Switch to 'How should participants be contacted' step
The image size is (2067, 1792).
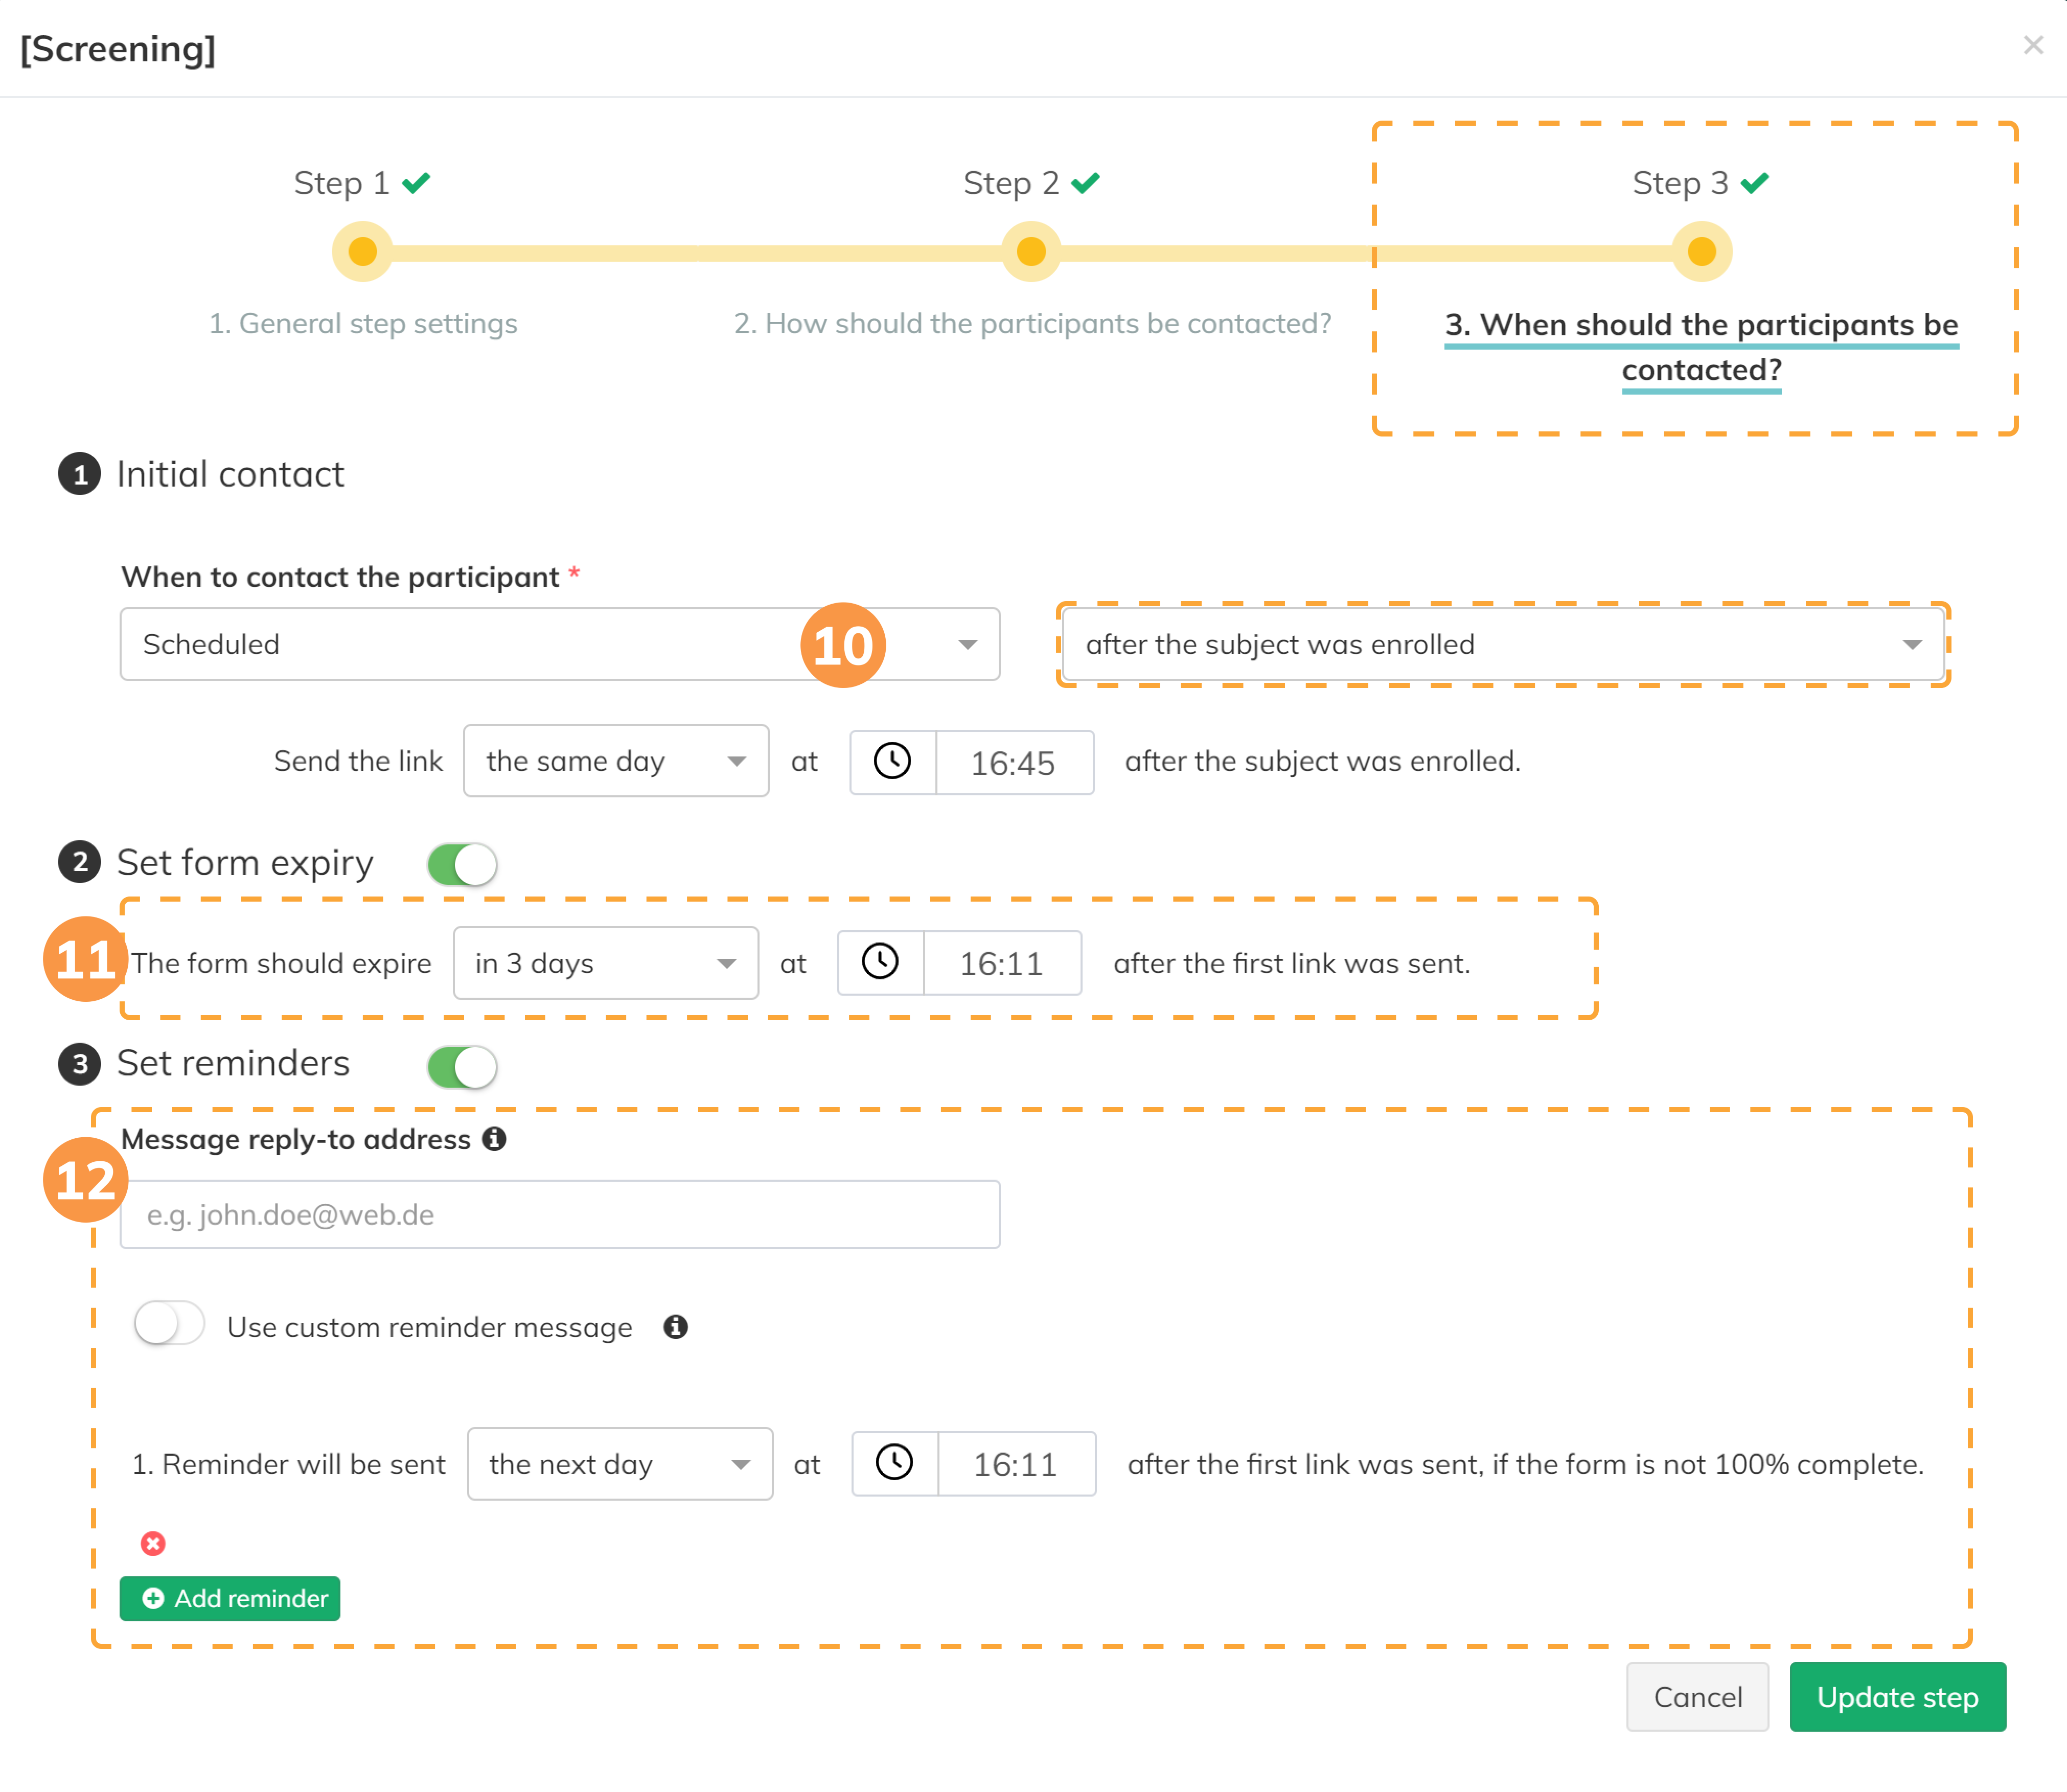[1032, 324]
